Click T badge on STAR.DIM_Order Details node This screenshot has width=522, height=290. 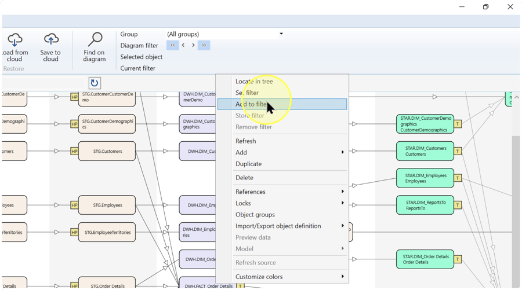pos(458,259)
